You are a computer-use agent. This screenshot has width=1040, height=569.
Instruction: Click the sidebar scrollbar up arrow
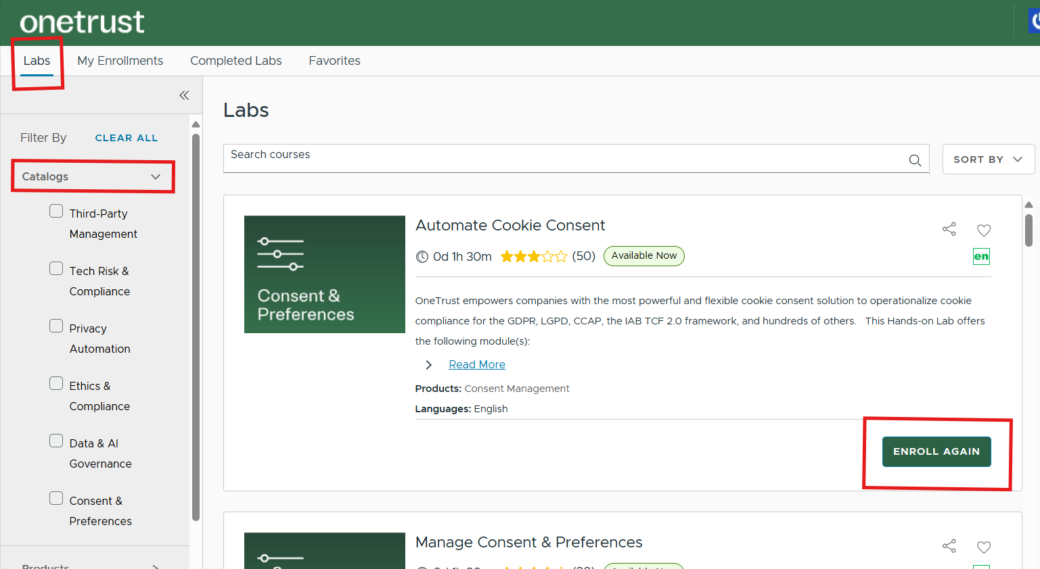pyautogui.click(x=196, y=124)
